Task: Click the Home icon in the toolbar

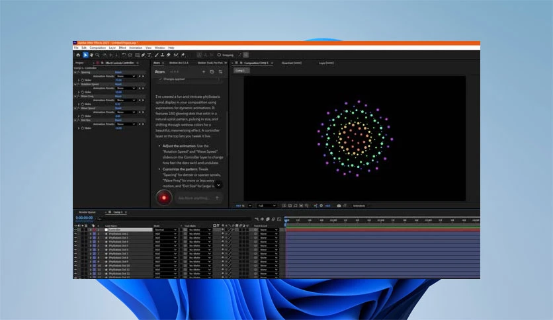Action: 78,55
